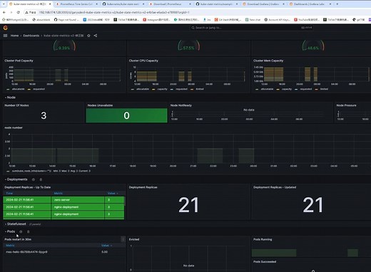Collapse the Deployments row section
The height and width of the screenshot is (272, 371).
coord(16,179)
